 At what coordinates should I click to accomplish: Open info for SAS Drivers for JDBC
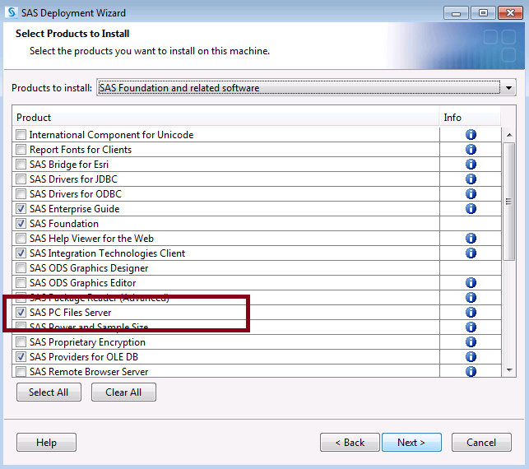coord(471,179)
